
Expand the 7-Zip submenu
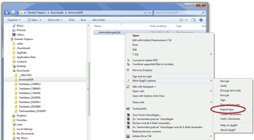coord(211,54)
